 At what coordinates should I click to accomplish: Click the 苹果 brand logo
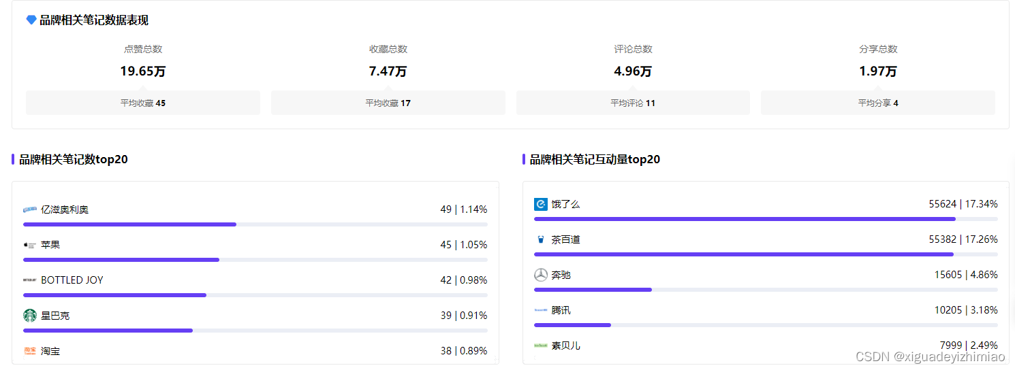tap(30, 245)
